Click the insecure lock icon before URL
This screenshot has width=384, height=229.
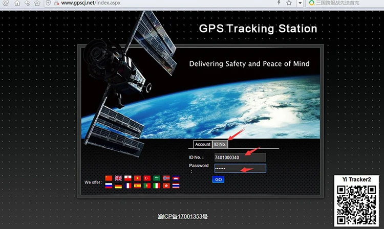pyautogui.click(x=56, y=3)
